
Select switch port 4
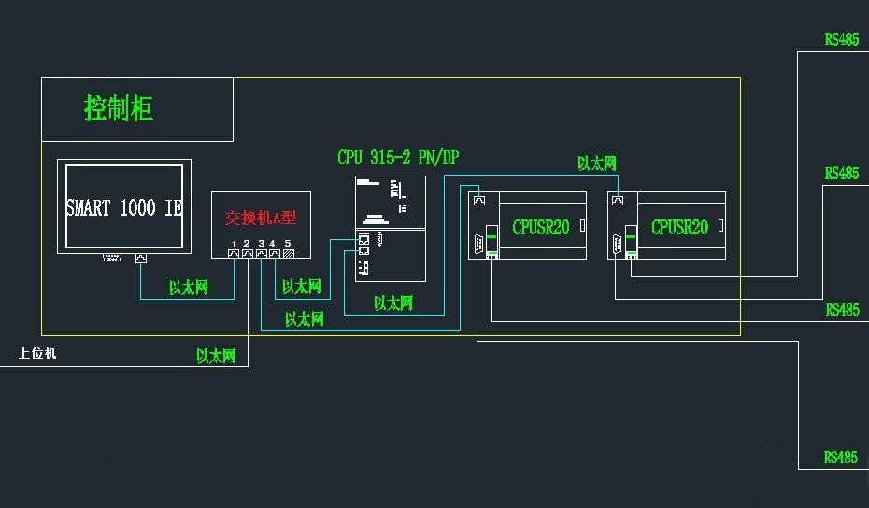[275, 252]
